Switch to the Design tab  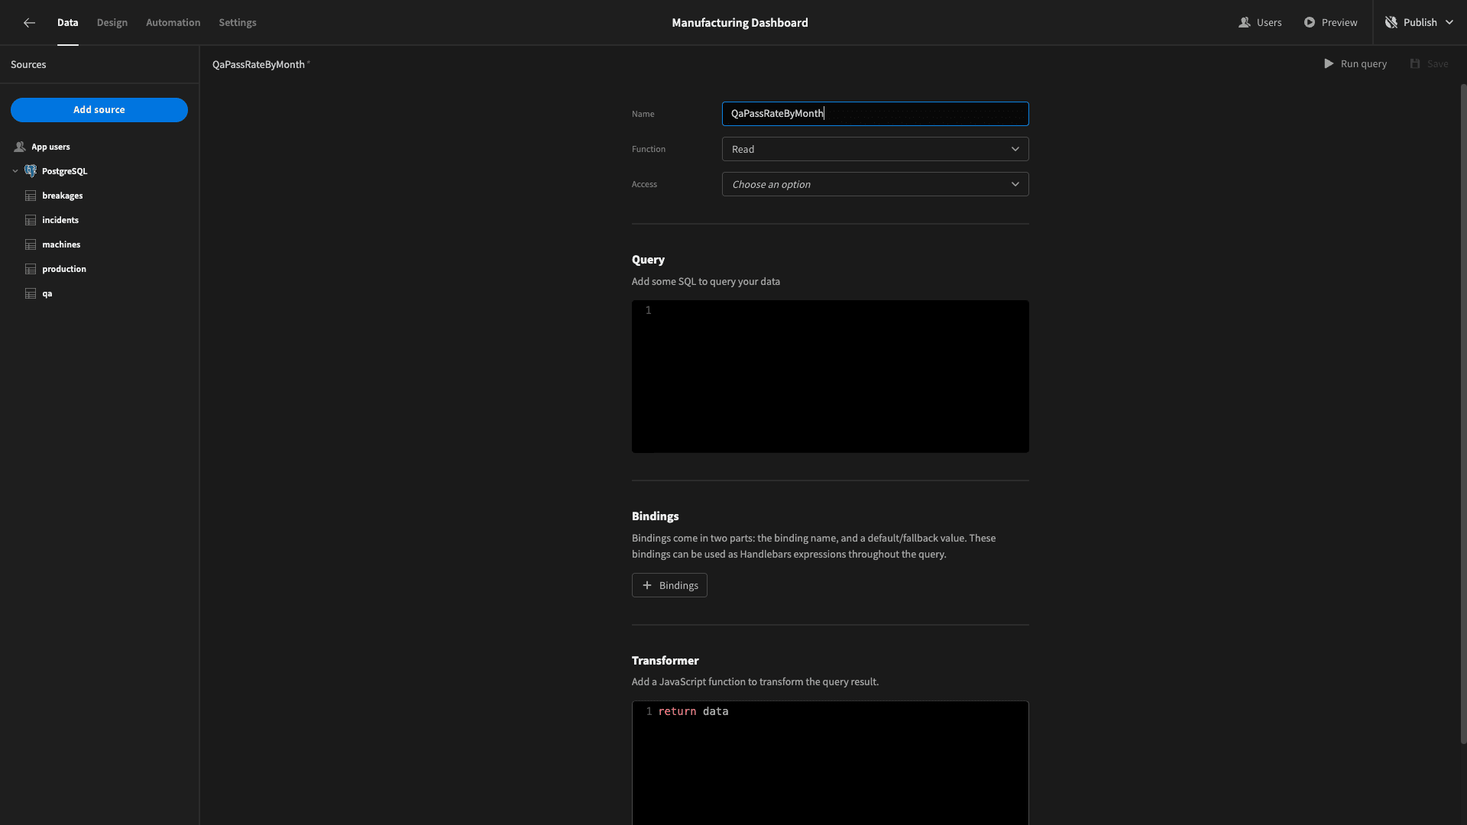click(x=112, y=23)
